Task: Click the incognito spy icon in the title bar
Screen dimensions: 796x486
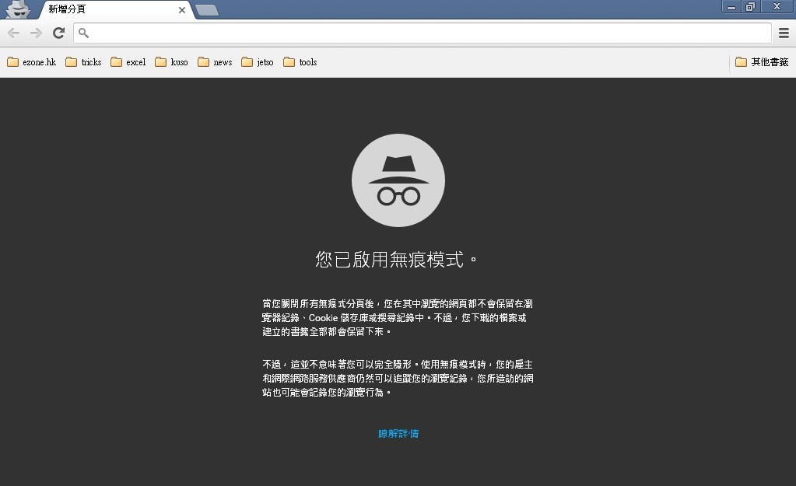Action: [x=17, y=10]
